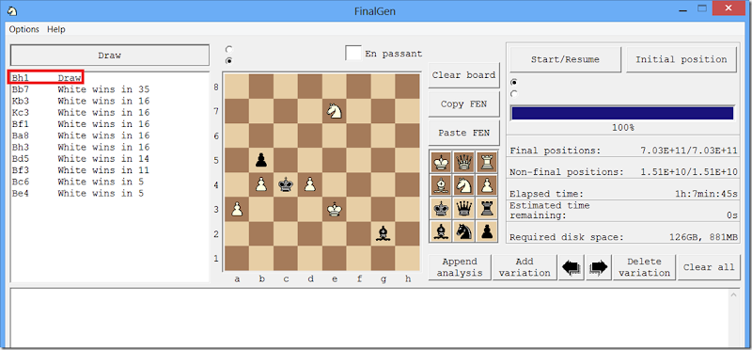Screen dimensions: 752x350
Task: Select the white king in piece palette
Action: (x=441, y=162)
